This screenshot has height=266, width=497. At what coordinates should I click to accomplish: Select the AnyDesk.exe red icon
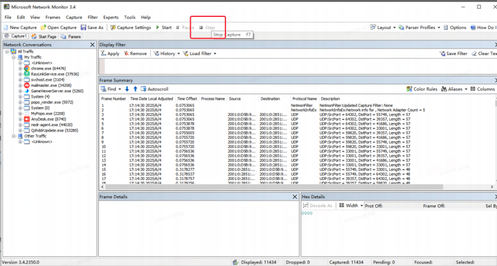click(x=27, y=119)
